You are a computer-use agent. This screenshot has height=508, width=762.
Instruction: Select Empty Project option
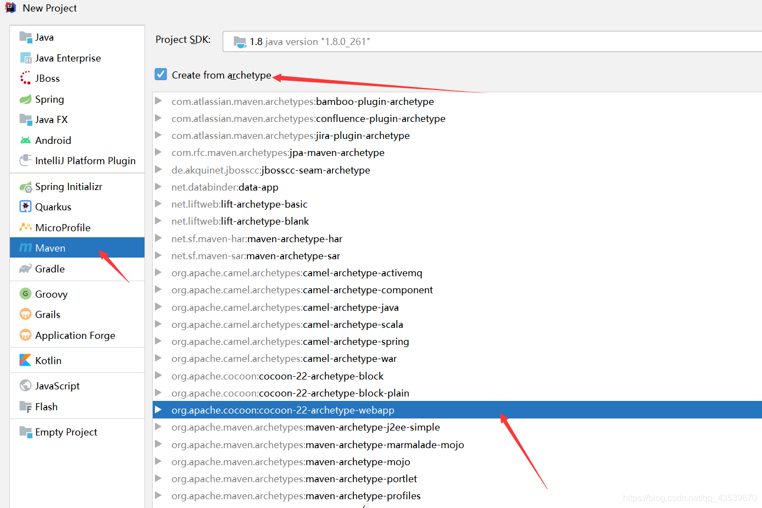click(77, 432)
